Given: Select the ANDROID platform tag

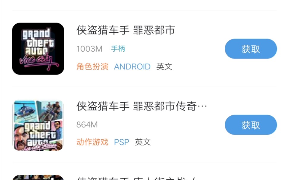Looking at the screenshot, I should 132,66.
